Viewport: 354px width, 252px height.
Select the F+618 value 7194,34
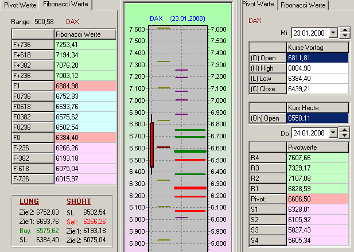click(85, 55)
